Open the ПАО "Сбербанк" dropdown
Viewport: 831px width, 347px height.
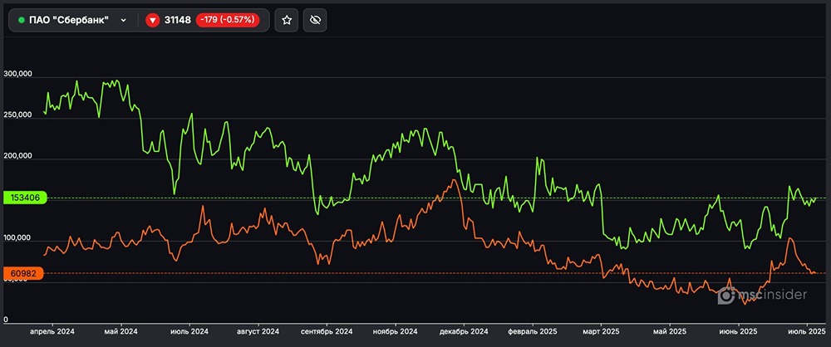click(124, 20)
